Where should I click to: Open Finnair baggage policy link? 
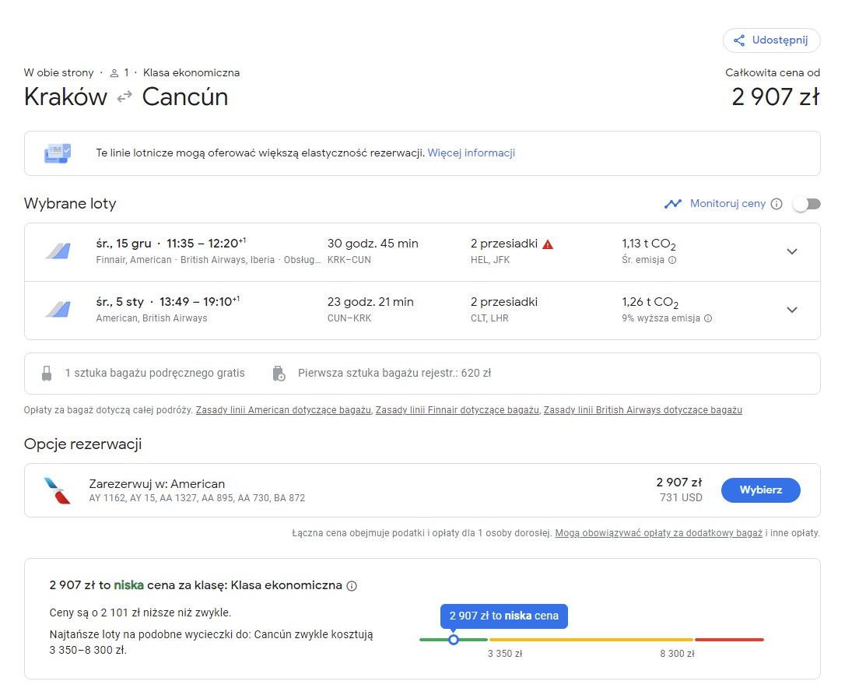pyautogui.click(x=458, y=410)
